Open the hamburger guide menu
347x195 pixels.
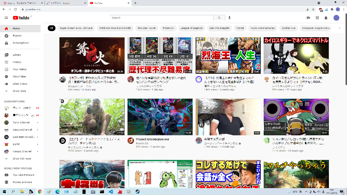click(x=6, y=18)
